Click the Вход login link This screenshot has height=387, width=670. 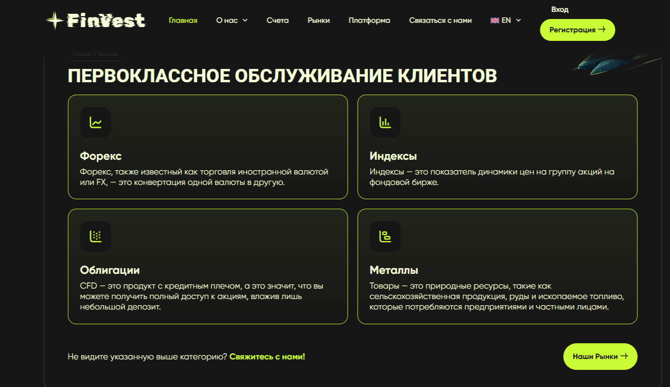coord(560,10)
